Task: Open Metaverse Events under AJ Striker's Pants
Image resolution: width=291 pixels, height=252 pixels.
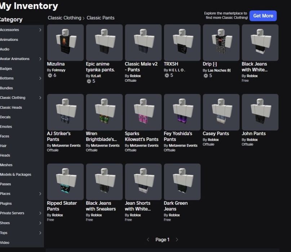Action: coord(66,145)
